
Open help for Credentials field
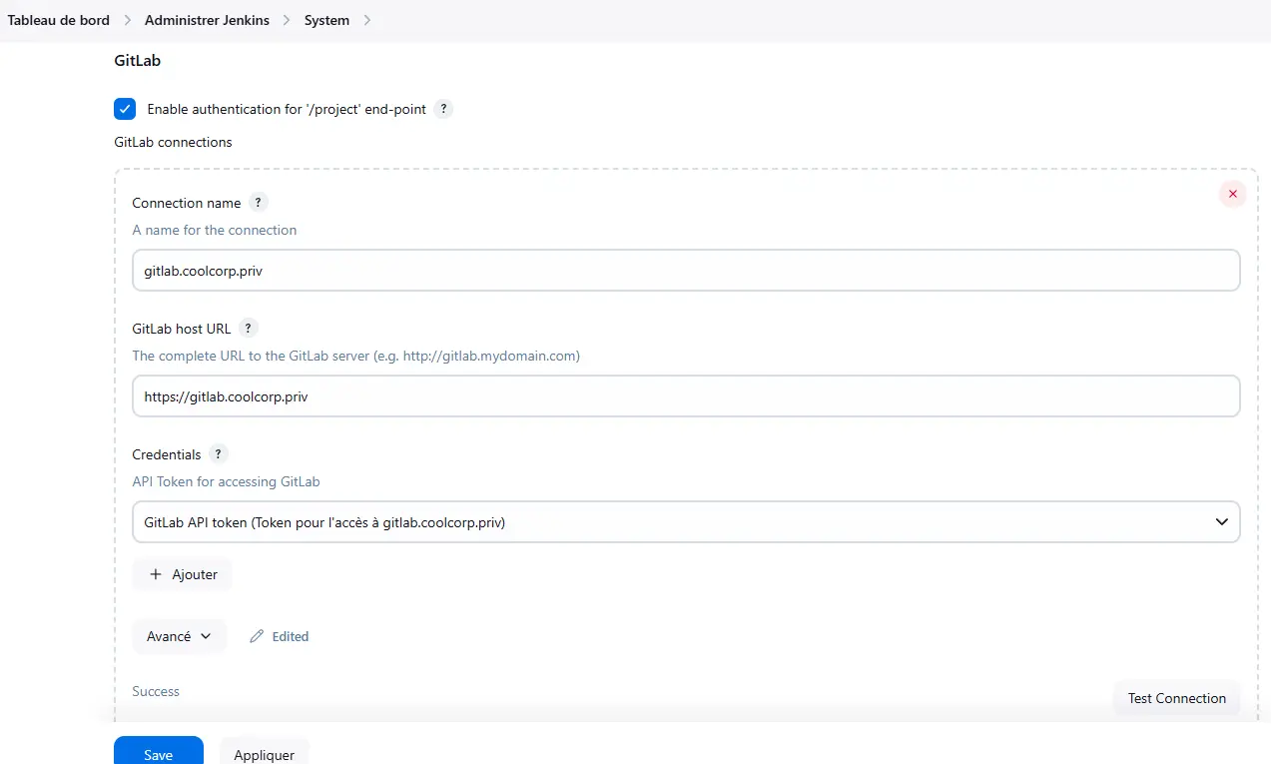(x=219, y=454)
